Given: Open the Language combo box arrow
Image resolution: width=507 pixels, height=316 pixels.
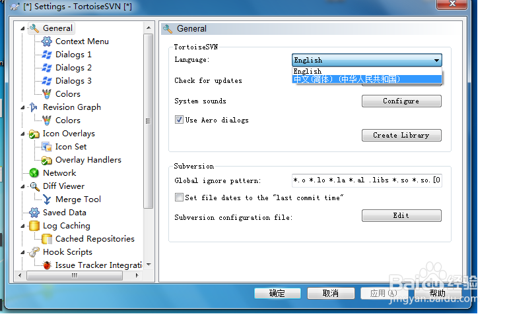Looking at the screenshot, I should pos(436,61).
